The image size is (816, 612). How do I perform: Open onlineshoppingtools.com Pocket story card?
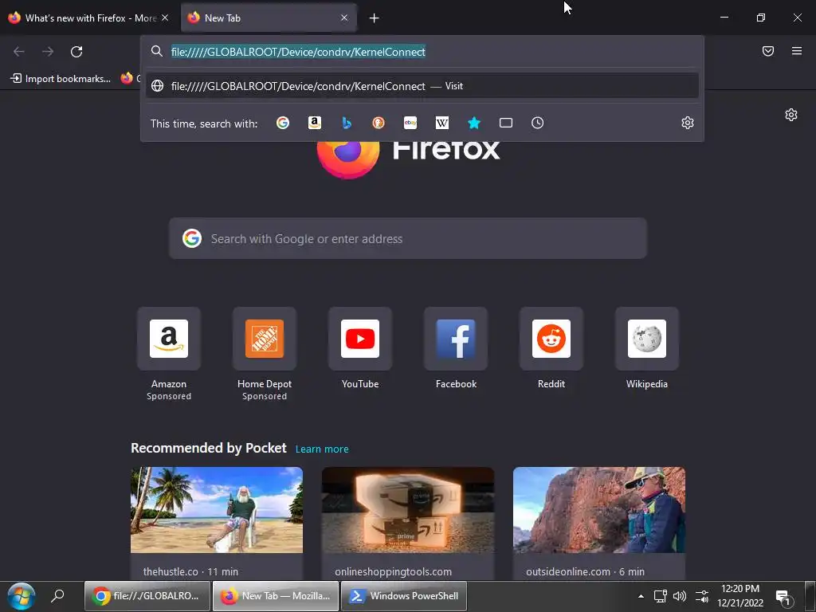(408, 524)
